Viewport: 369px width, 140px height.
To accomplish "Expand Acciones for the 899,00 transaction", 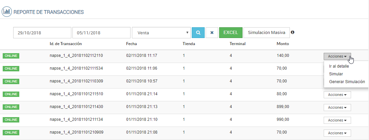I will click(x=337, y=107).
